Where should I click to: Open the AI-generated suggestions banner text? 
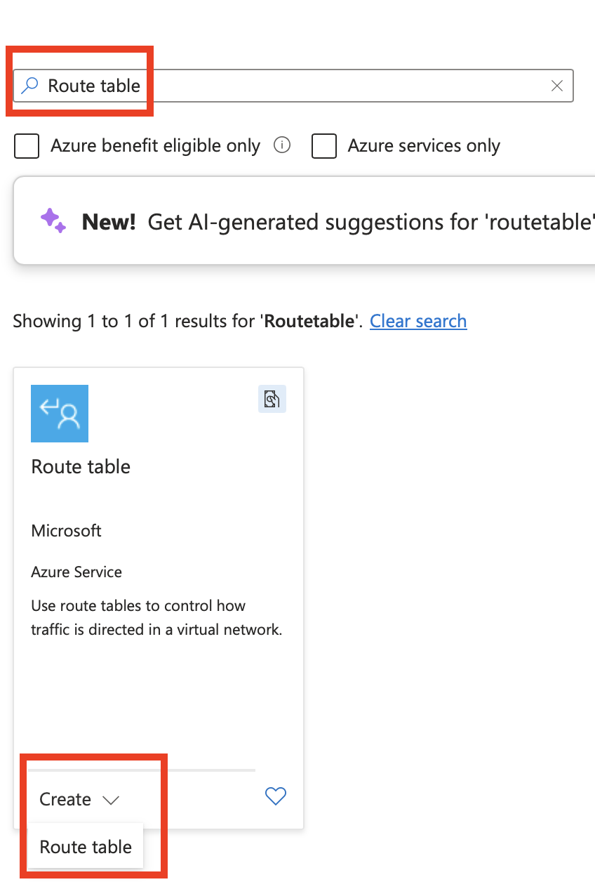pyautogui.click(x=371, y=222)
